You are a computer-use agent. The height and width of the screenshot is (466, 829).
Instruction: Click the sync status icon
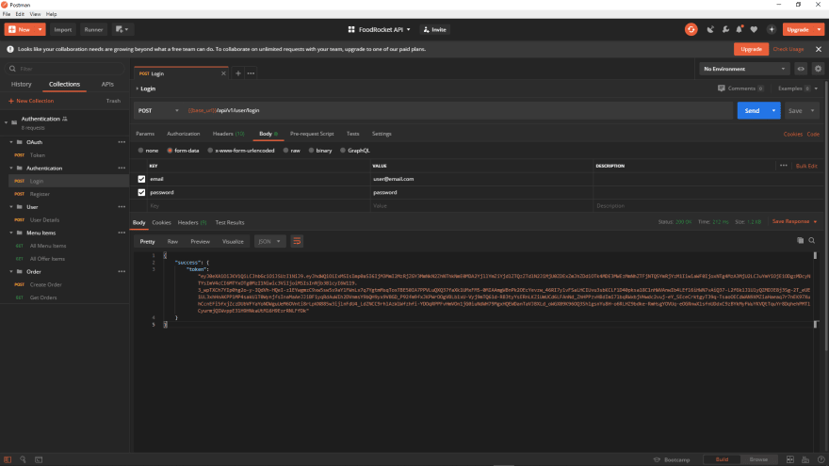pos(691,29)
